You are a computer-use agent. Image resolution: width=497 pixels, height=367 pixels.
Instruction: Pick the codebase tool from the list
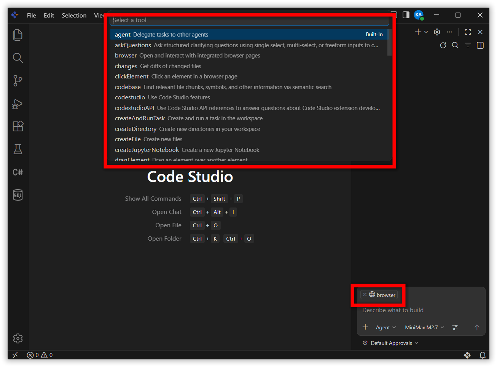point(248,87)
